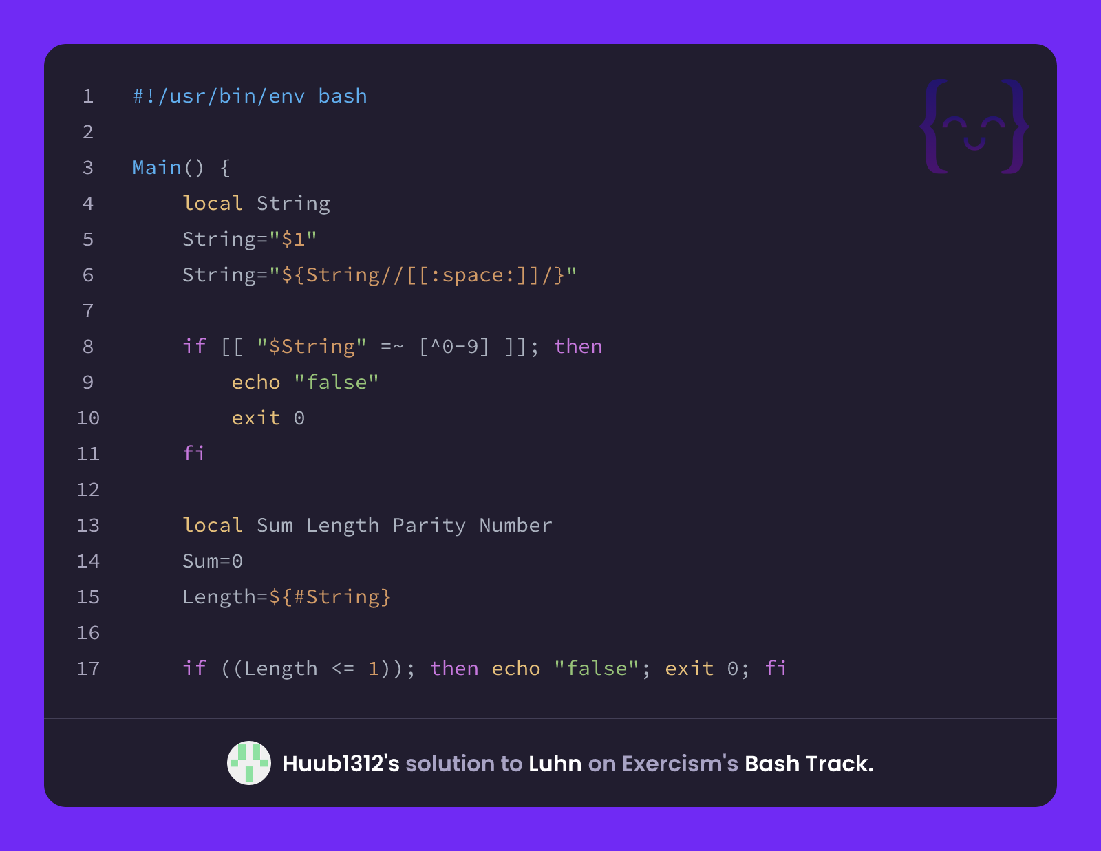Click 'Exercism's' in the caption
This screenshot has width=1101, height=851.
[680, 764]
